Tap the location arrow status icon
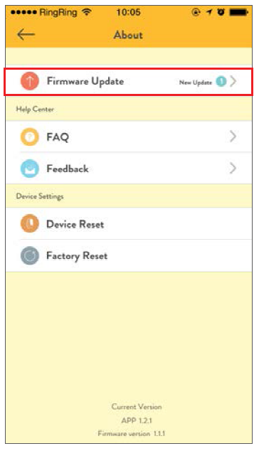259x451 pixels. (209, 12)
